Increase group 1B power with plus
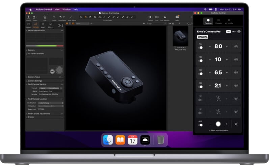The image size is (270, 167). pos(227,60)
